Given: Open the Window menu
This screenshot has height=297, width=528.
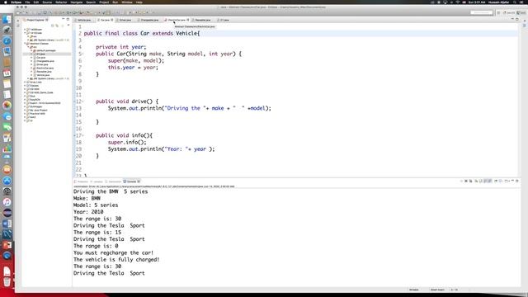Looking at the screenshot, I should click(x=126, y=2).
